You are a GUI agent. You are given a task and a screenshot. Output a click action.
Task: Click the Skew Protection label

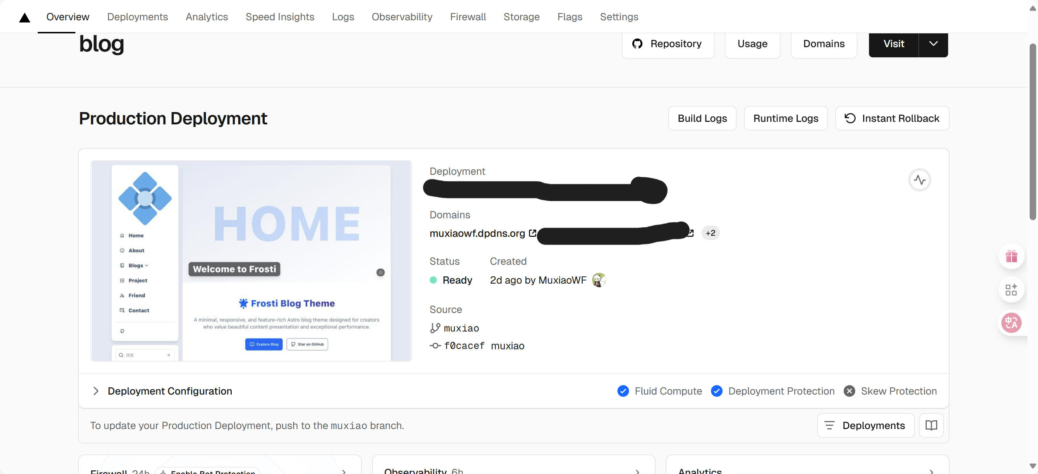tap(898, 391)
